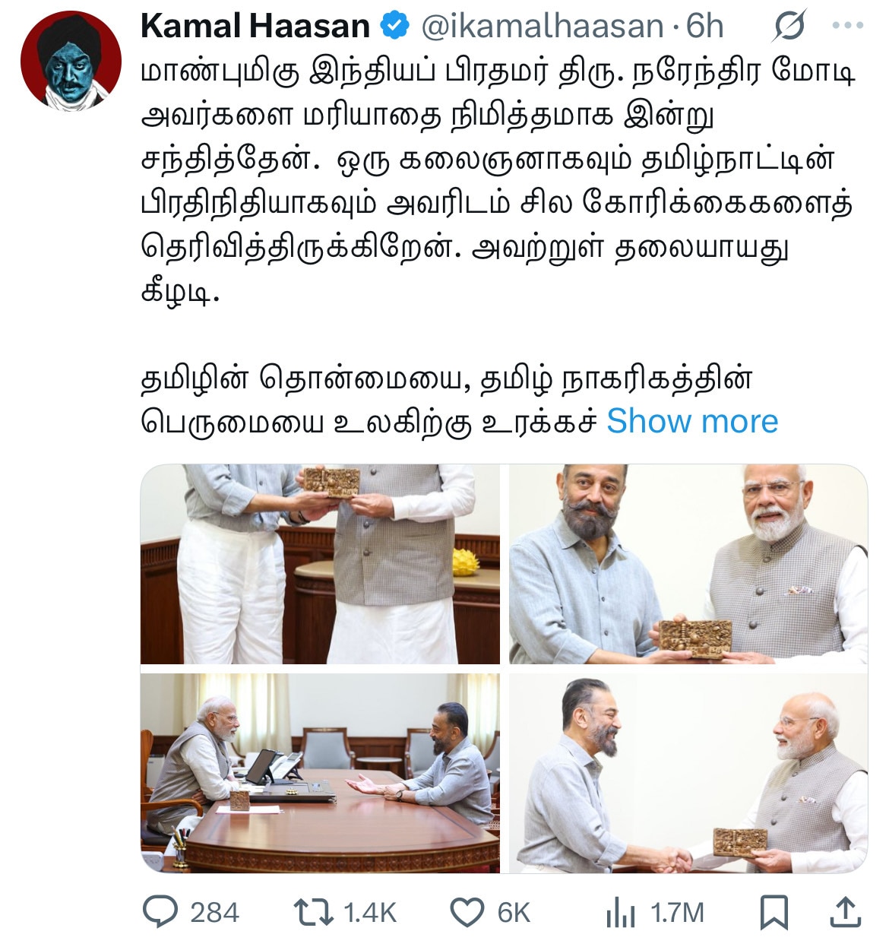Click the 1.4K retweet count
This screenshot has height=947, width=889.
point(370,913)
